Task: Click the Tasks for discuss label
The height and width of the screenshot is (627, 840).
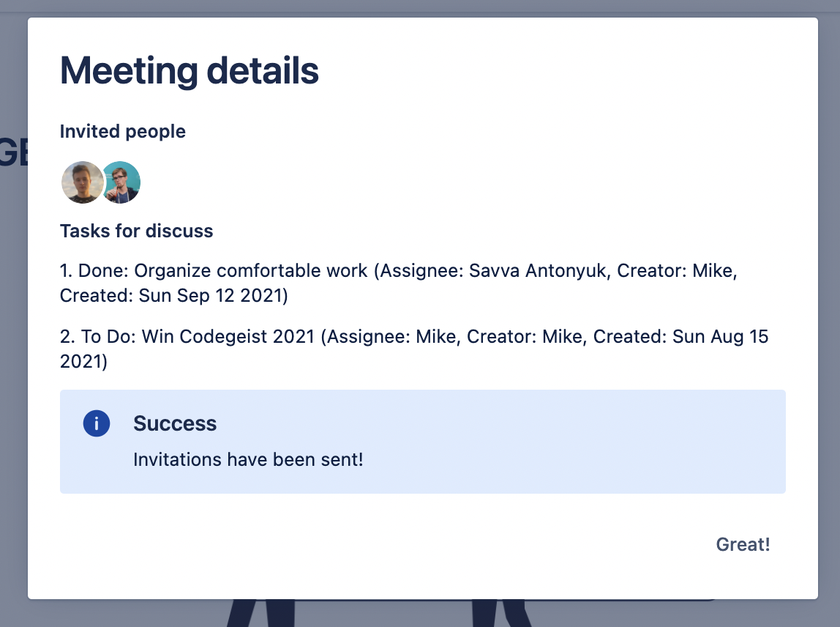Action: click(136, 231)
